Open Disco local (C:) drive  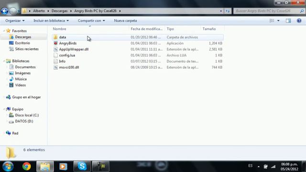[x=27, y=115]
